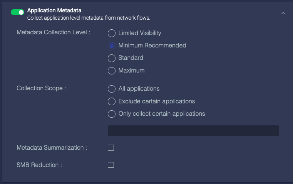The image size is (293, 184).
Task: Click the applications list input field
Action: [193, 130]
